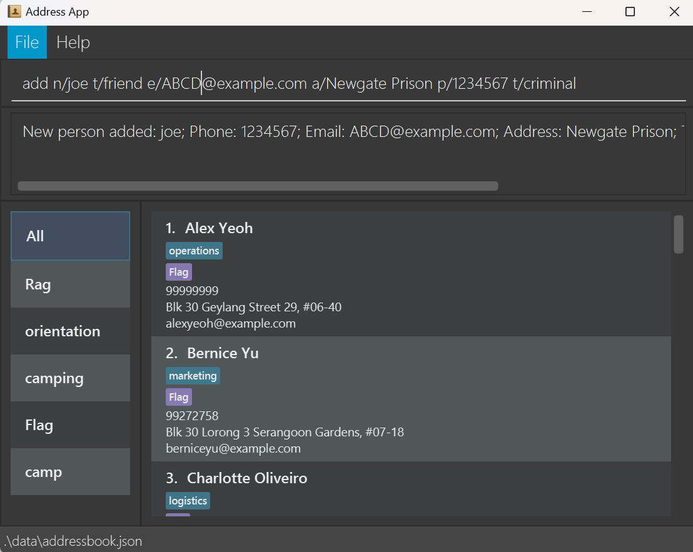Click the Address App title bar icon
This screenshot has height=552, width=693.
14,11
